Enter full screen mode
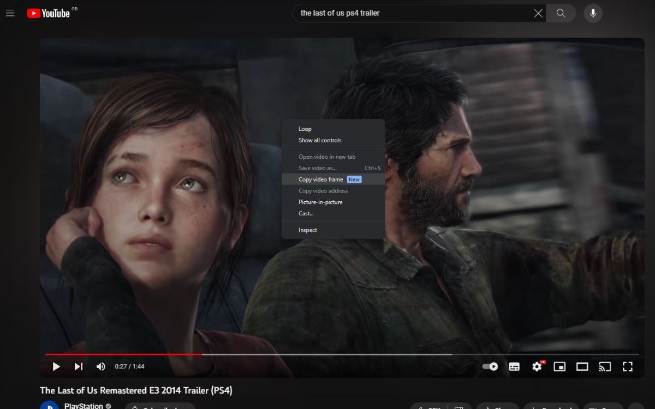Image resolution: width=655 pixels, height=409 pixels. click(x=628, y=366)
